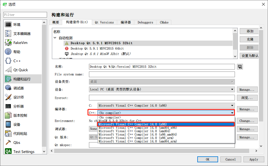This screenshot has width=268, height=166.
Task: Click the monitor icon of MinGW 32bit kit
Action: tap(67, 54)
